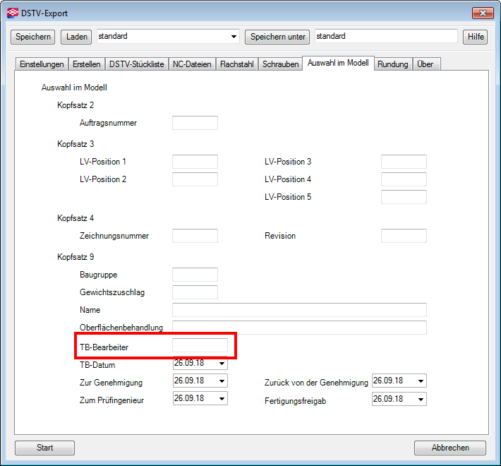Screen dimensions: 501x466
Task: Click the Auftragsnummer input field
Action: pyautogui.click(x=195, y=123)
